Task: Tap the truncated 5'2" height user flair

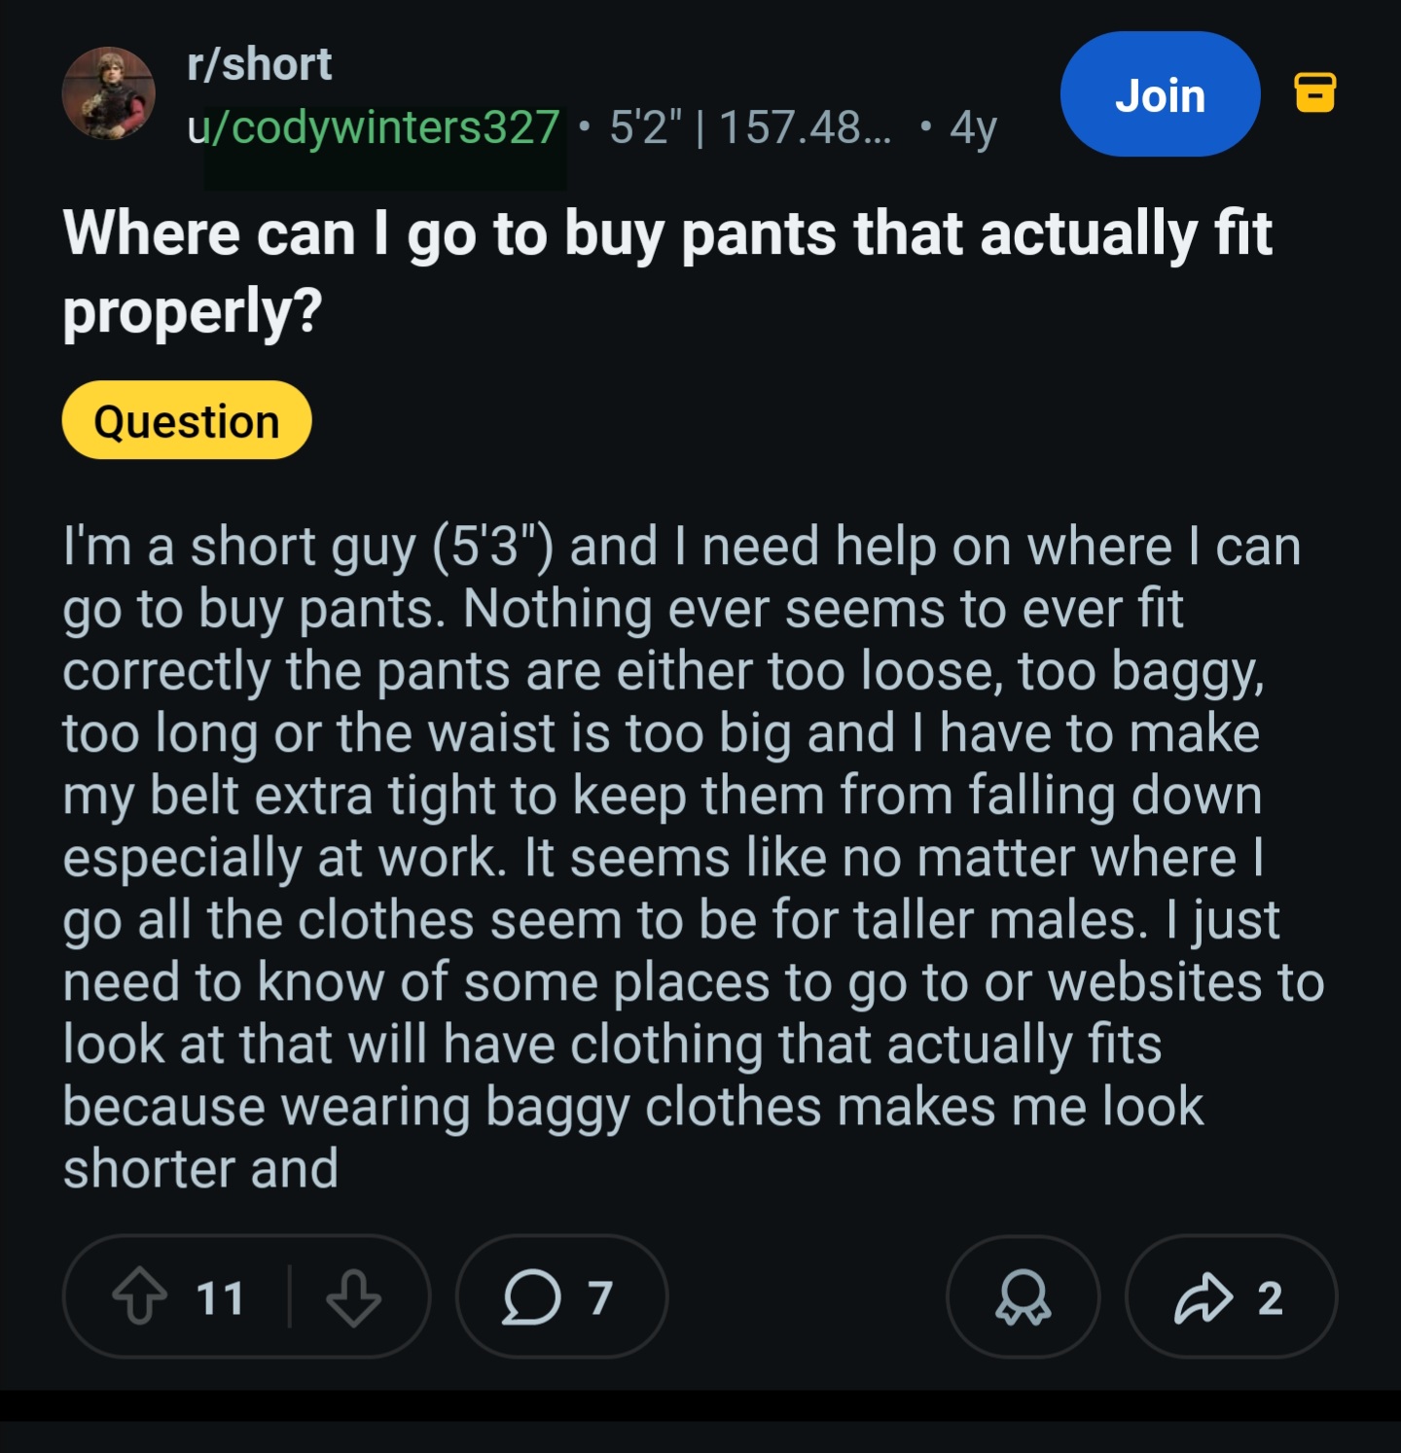Action: [749, 127]
